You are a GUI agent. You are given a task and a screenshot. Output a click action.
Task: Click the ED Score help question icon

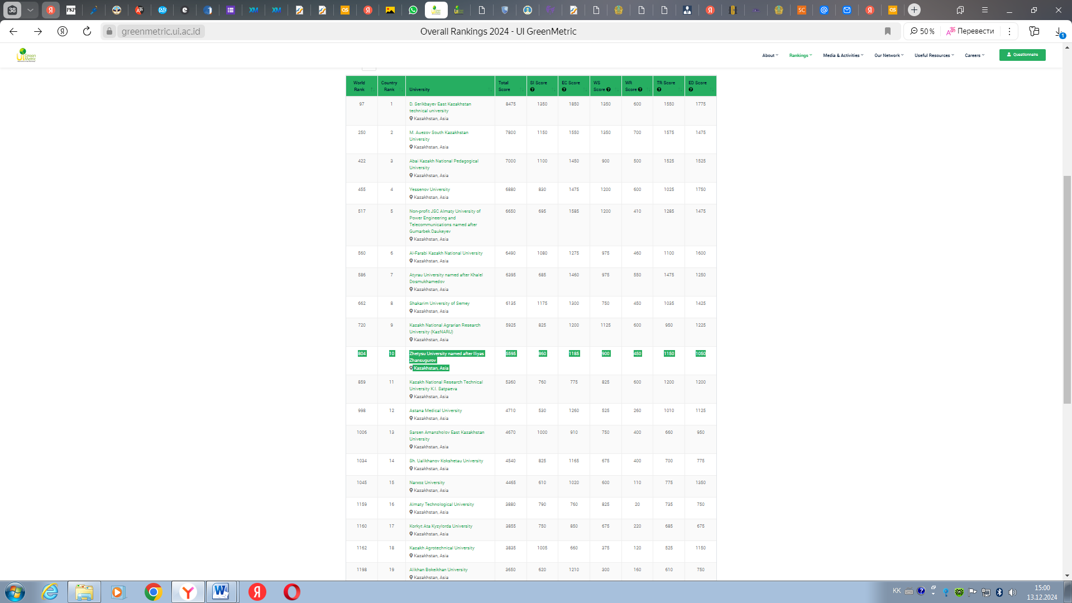tap(691, 90)
